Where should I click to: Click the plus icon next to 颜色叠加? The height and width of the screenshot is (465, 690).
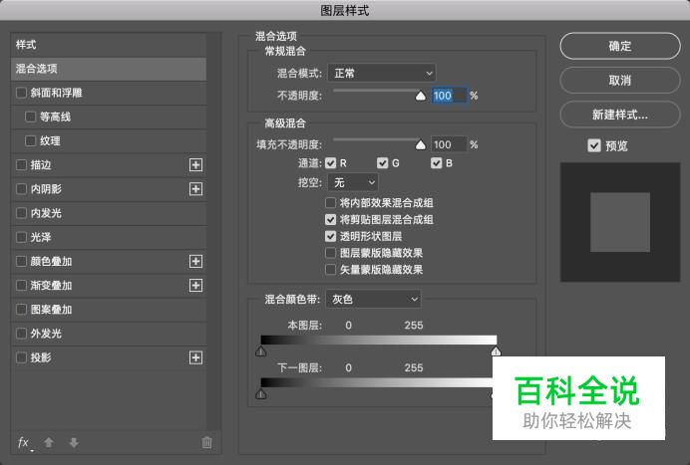click(x=195, y=262)
